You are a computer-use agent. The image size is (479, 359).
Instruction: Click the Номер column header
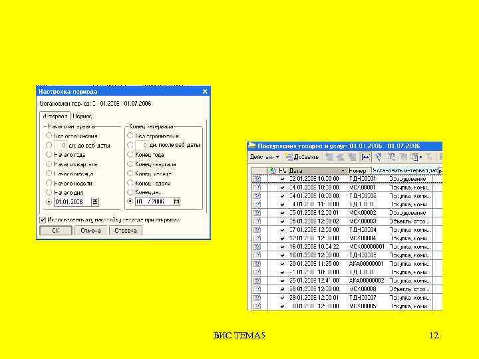click(x=359, y=171)
